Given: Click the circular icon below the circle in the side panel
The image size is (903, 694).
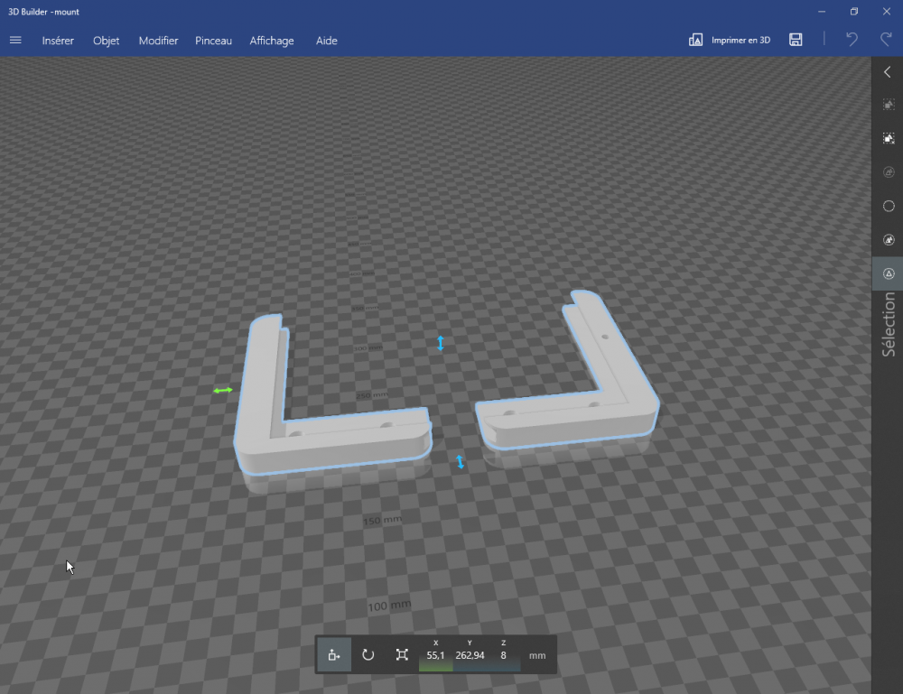Looking at the screenshot, I should 889,240.
